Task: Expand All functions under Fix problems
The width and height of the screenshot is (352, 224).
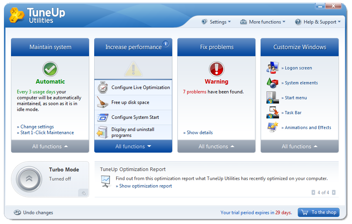Action: tap(216, 146)
